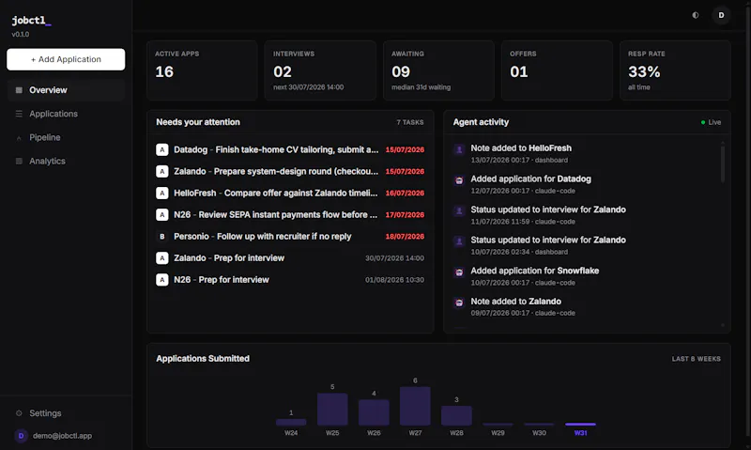Viewport: 751px width, 450px height.
Task: Open the Pipeline view
Action: [x=66, y=137]
